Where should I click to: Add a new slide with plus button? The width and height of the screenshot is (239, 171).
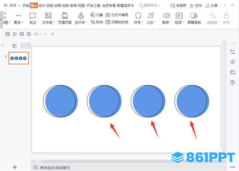tap(15, 167)
